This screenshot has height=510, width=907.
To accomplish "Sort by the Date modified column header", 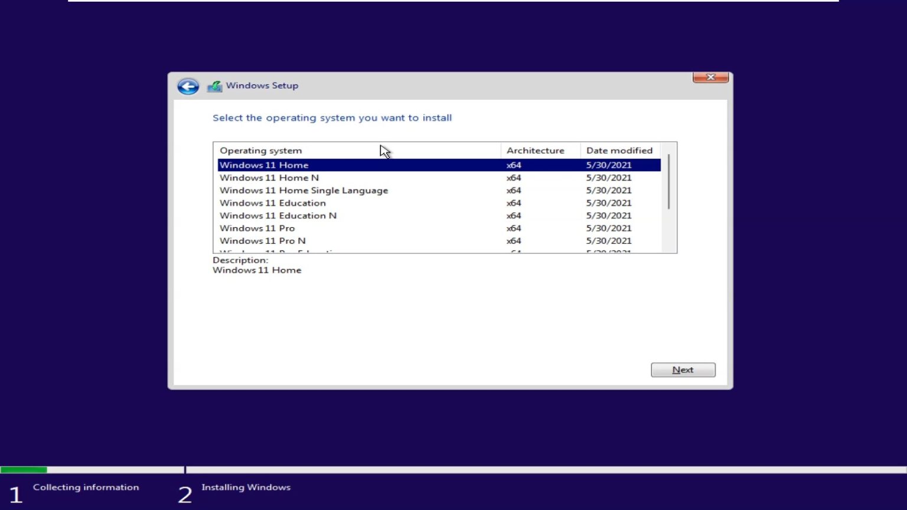I will [619, 151].
